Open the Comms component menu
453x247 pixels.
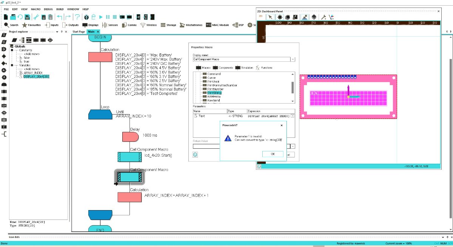(129, 25)
